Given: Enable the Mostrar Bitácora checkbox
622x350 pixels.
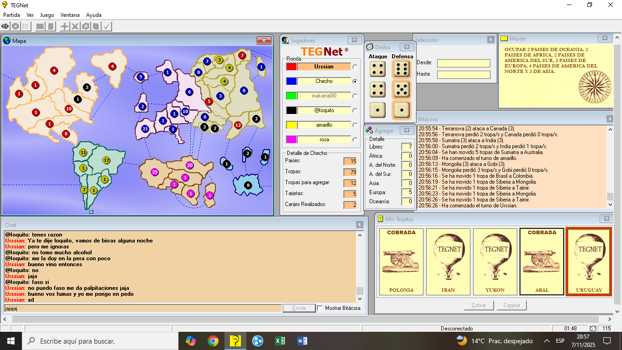Looking at the screenshot, I should click(320, 308).
